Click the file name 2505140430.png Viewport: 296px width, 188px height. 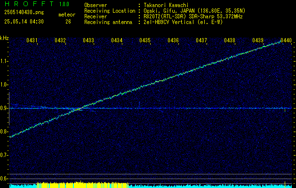[x=24, y=12]
